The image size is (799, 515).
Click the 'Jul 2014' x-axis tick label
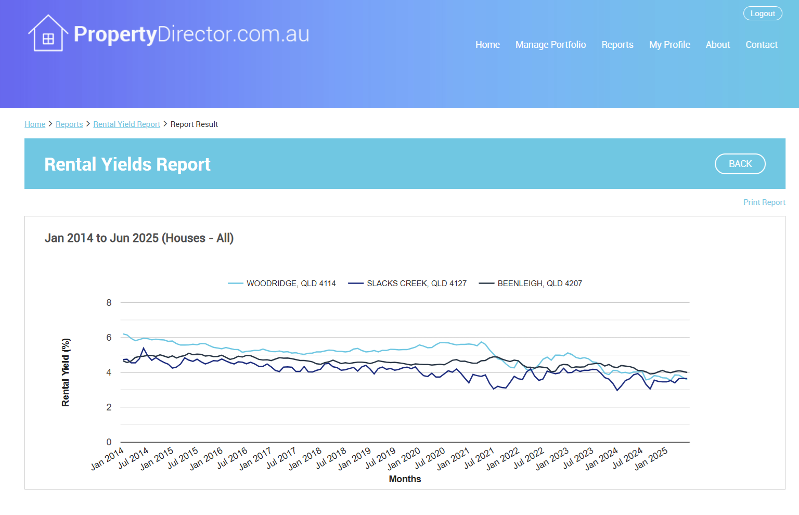pyautogui.click(x=134, y=458)
